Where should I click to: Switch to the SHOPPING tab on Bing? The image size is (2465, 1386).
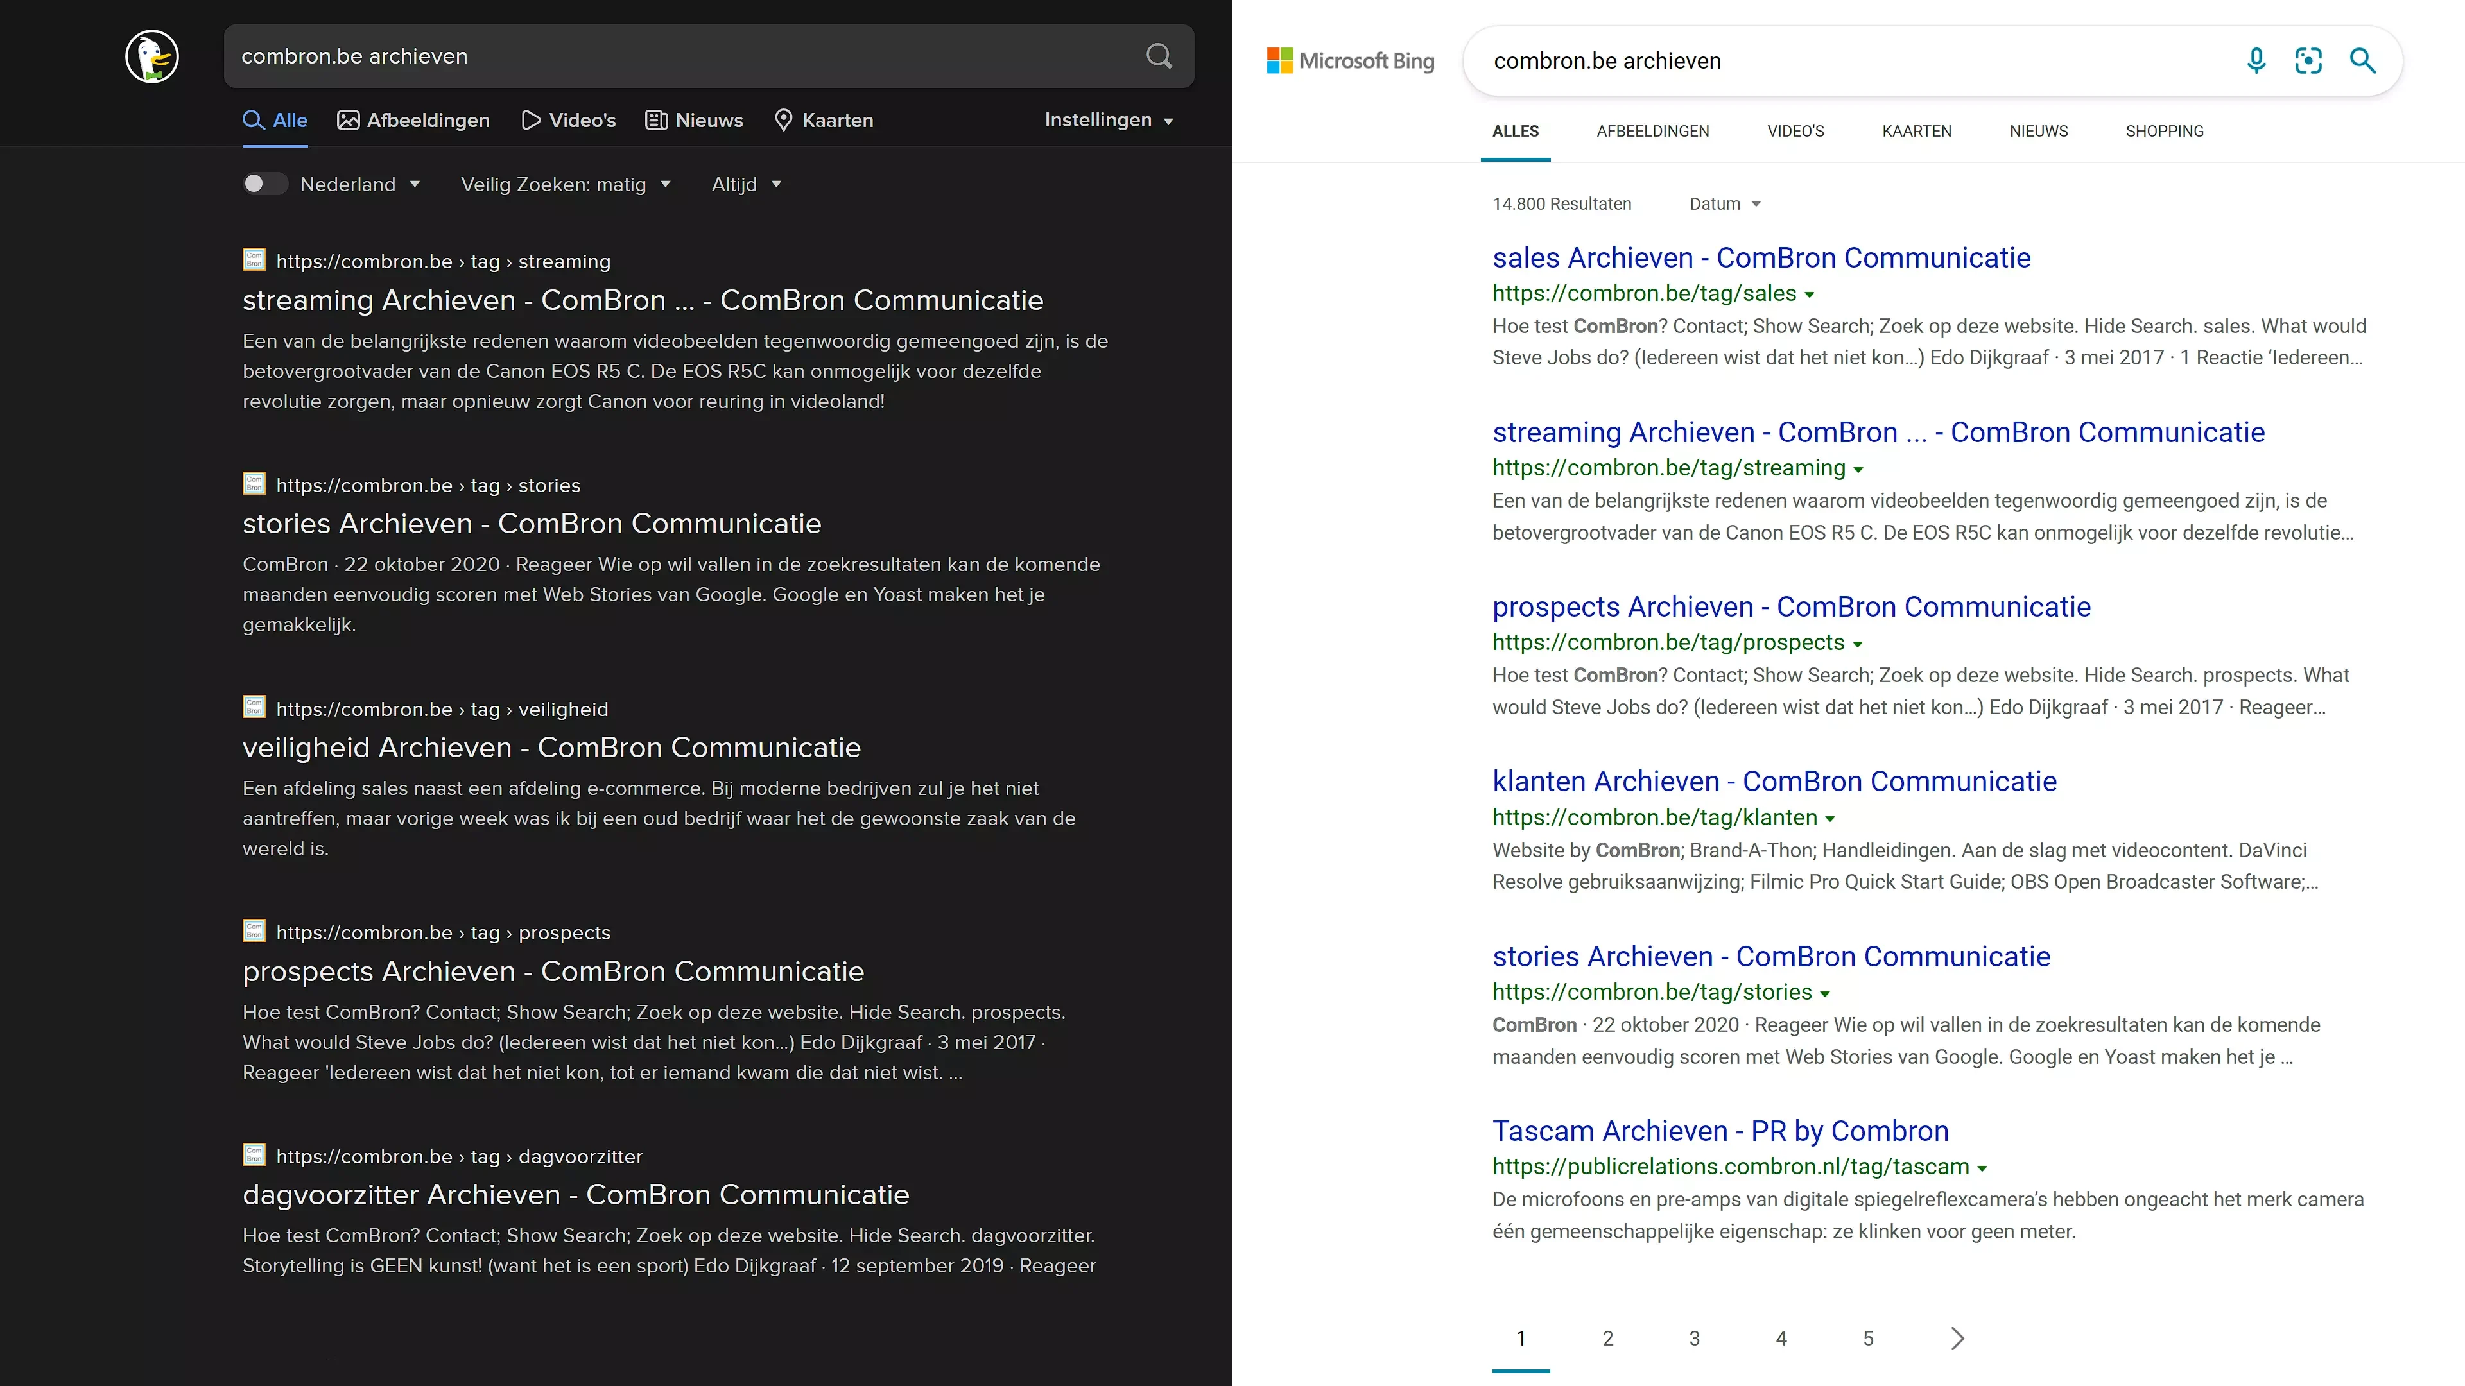[x=2165, y=131]
